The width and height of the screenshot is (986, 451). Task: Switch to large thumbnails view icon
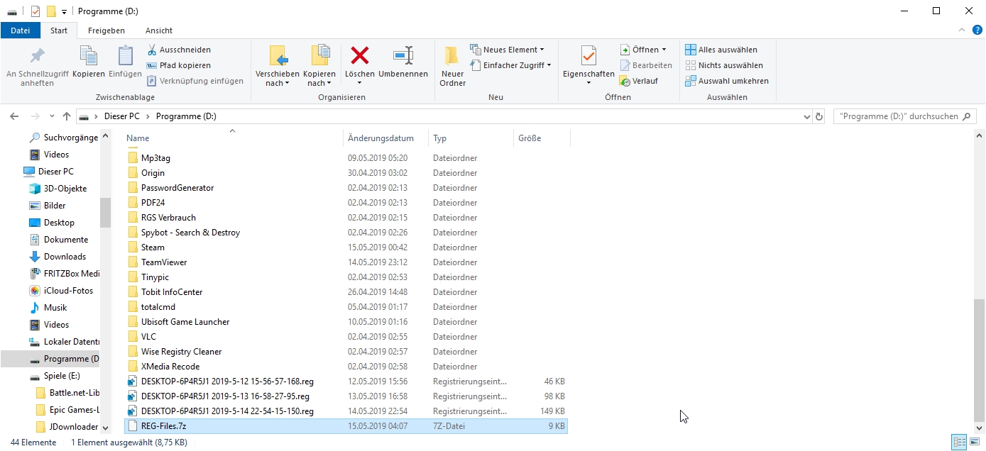click(973, 442)
